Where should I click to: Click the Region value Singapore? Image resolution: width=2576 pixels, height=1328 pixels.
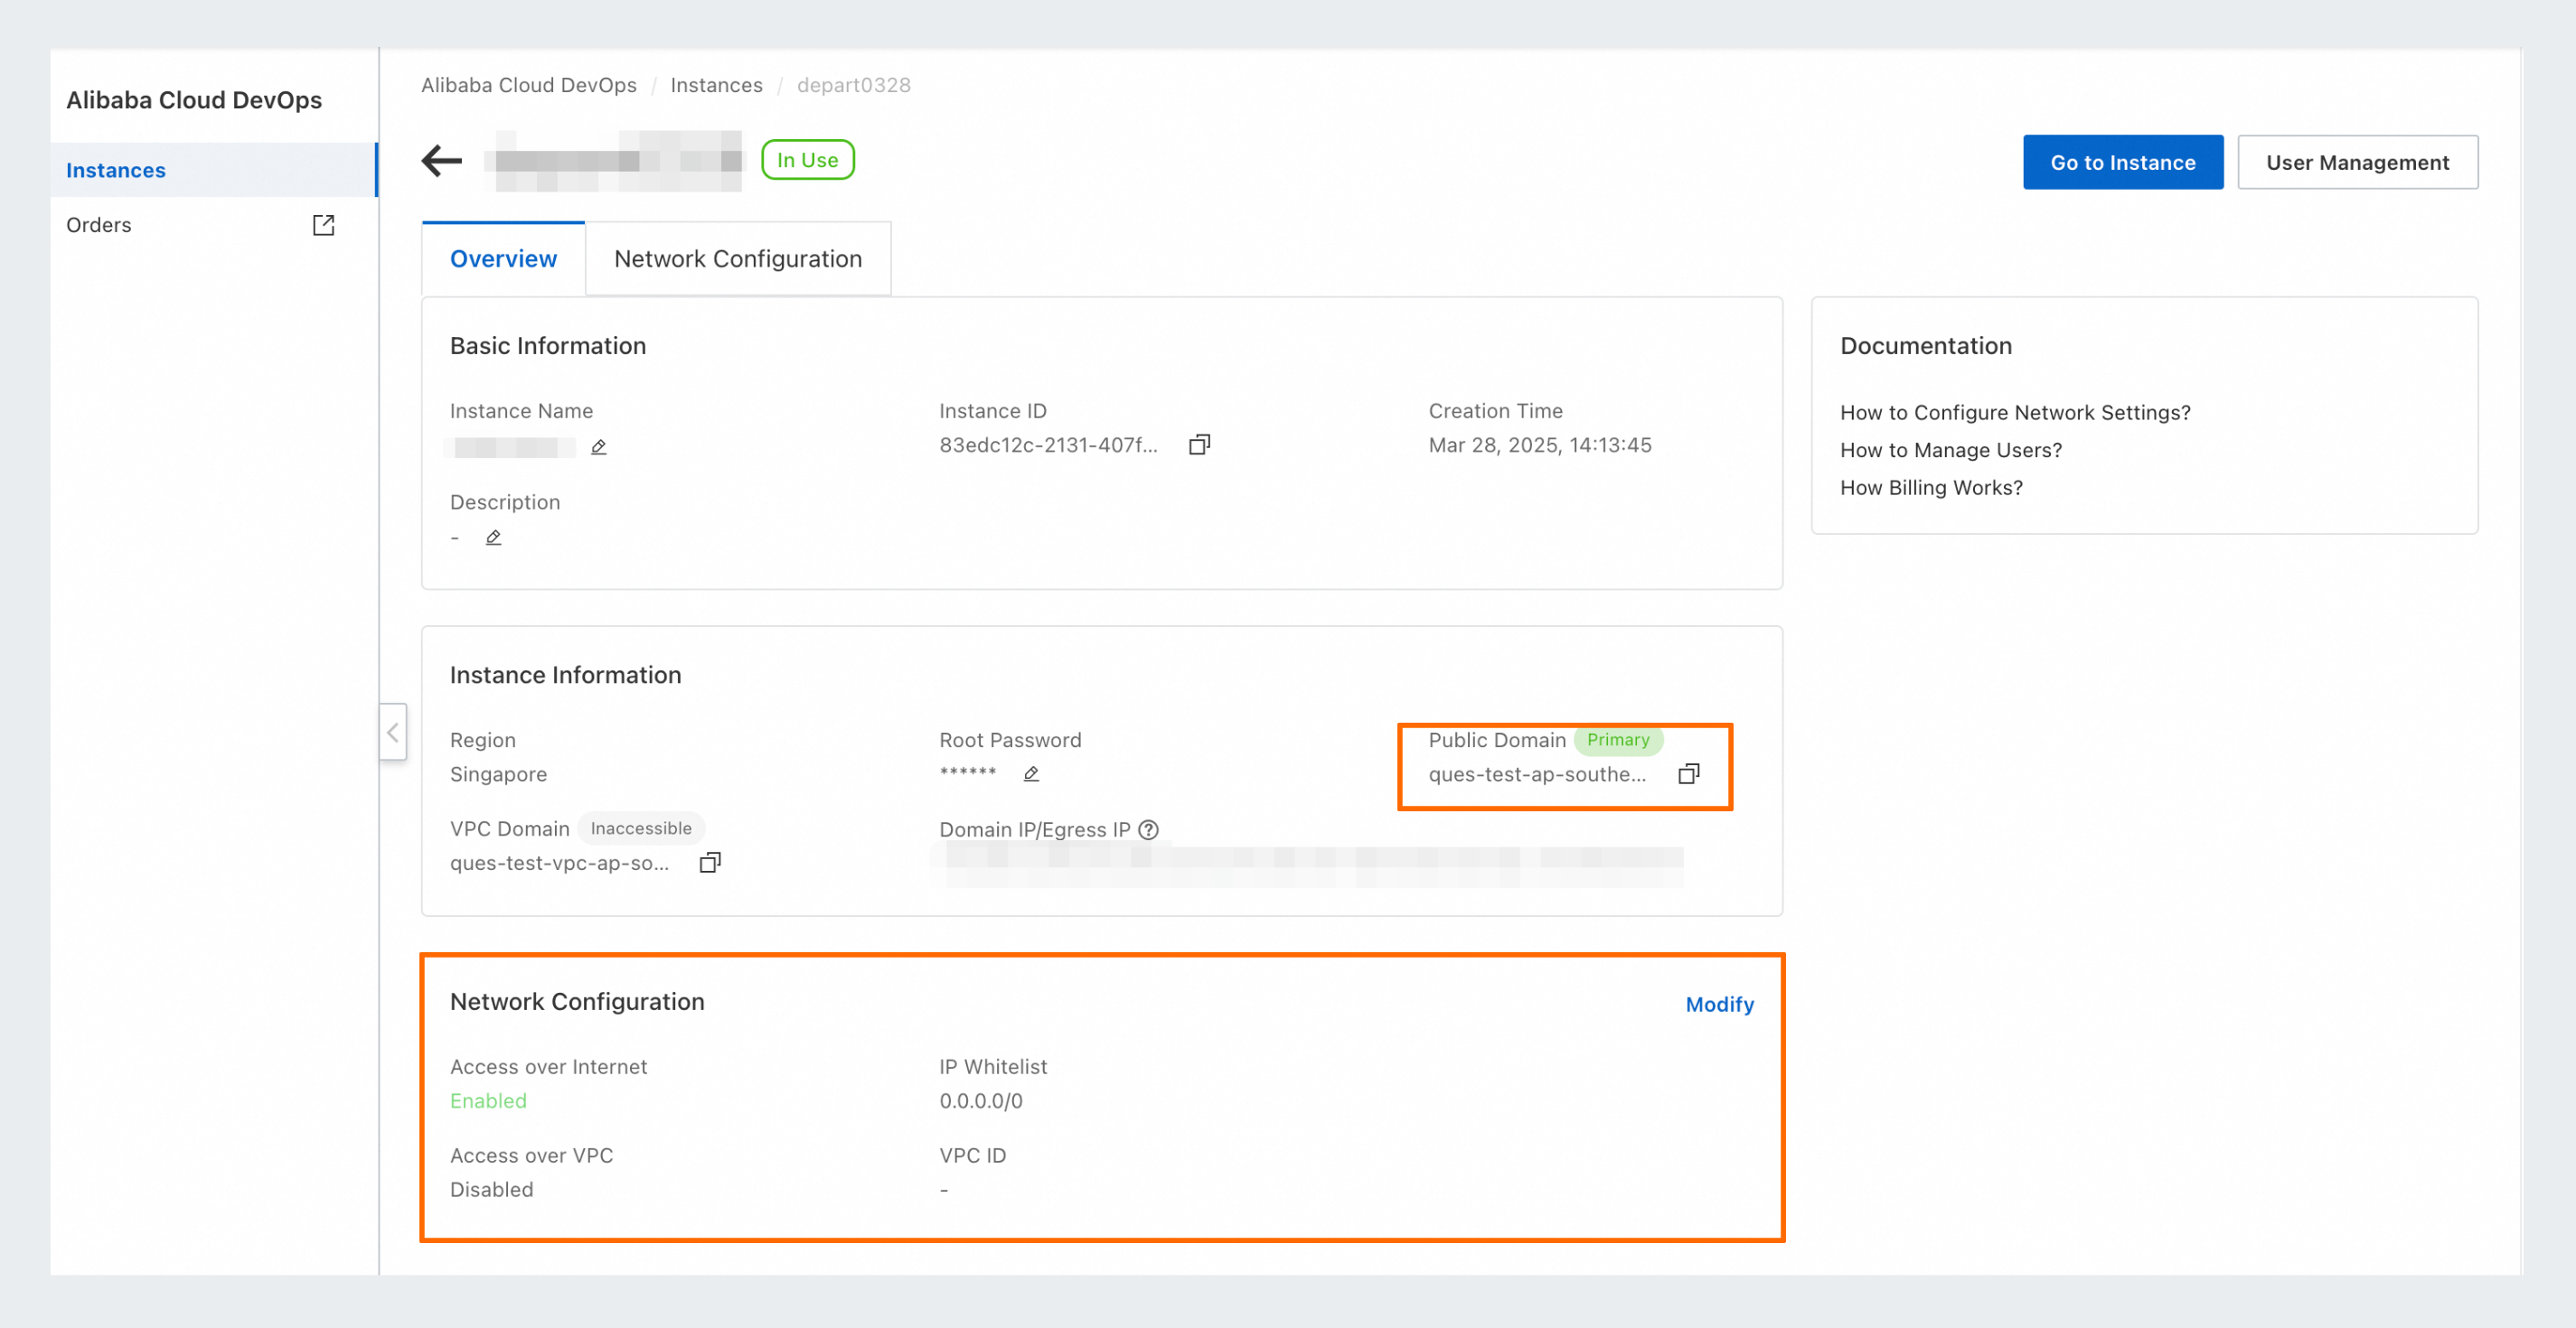(498, 774)
